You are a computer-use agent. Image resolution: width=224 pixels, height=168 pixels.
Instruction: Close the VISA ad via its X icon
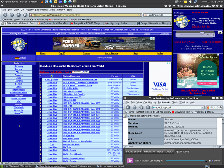[170, 63]
